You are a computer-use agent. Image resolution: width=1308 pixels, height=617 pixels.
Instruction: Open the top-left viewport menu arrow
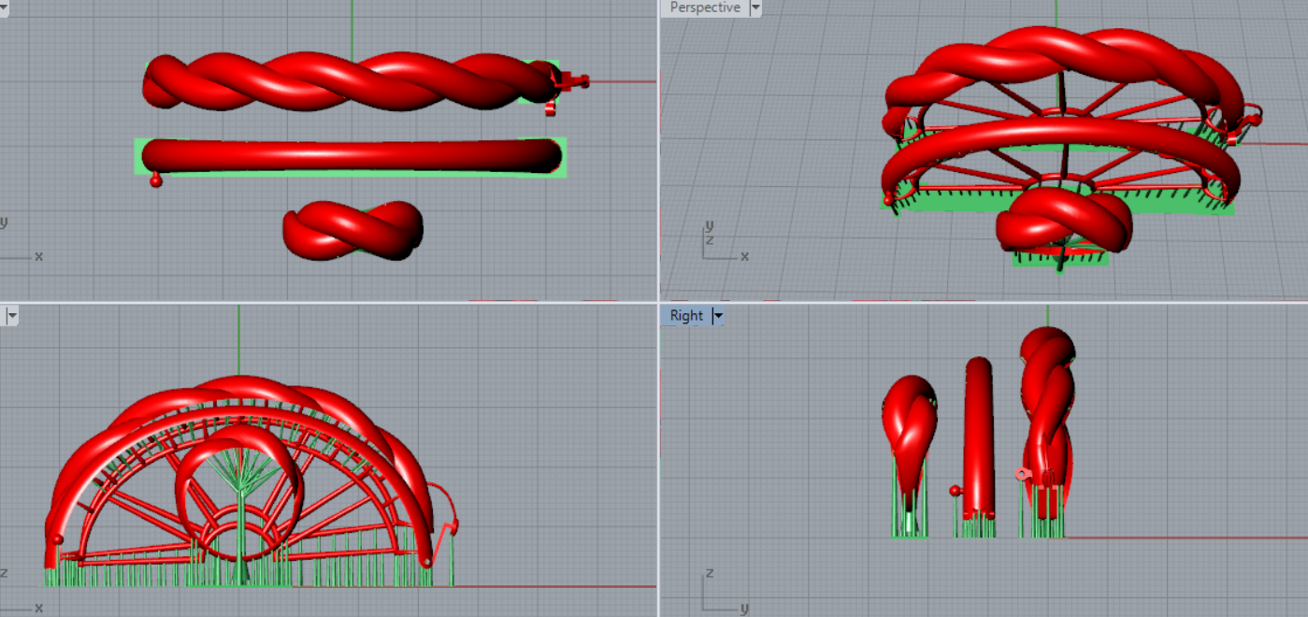[x=3, y=8]
